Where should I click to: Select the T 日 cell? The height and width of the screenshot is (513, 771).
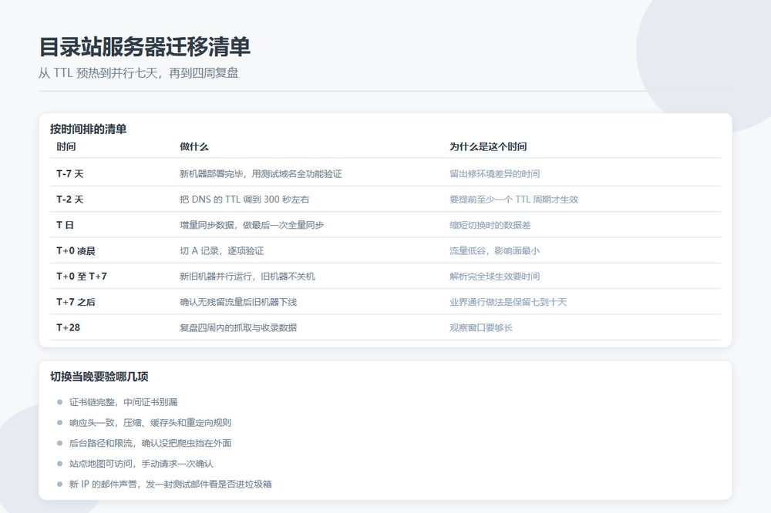point(65,225)
